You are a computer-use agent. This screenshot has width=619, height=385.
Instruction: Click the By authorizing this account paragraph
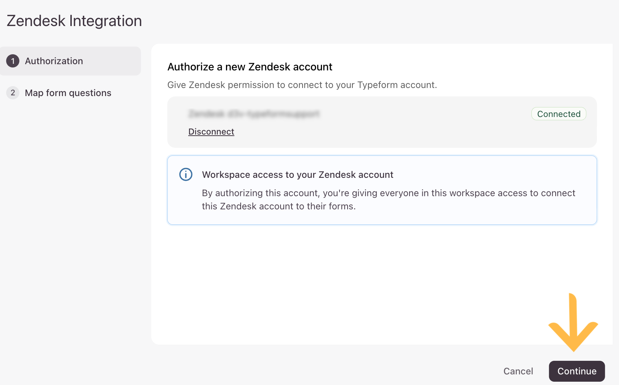tap(388, 199)
